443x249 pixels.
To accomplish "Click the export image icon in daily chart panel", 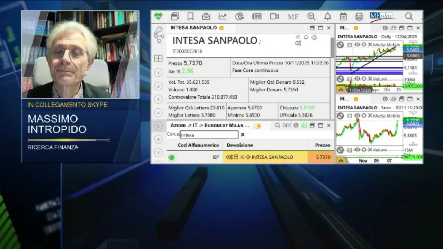I will [x=394, y=28].
